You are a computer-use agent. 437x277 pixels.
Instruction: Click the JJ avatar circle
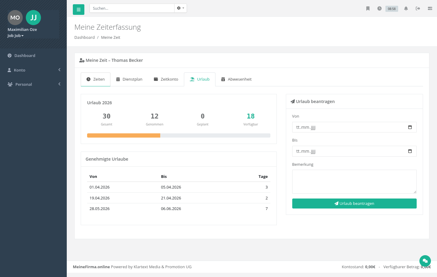coord(33,18)
